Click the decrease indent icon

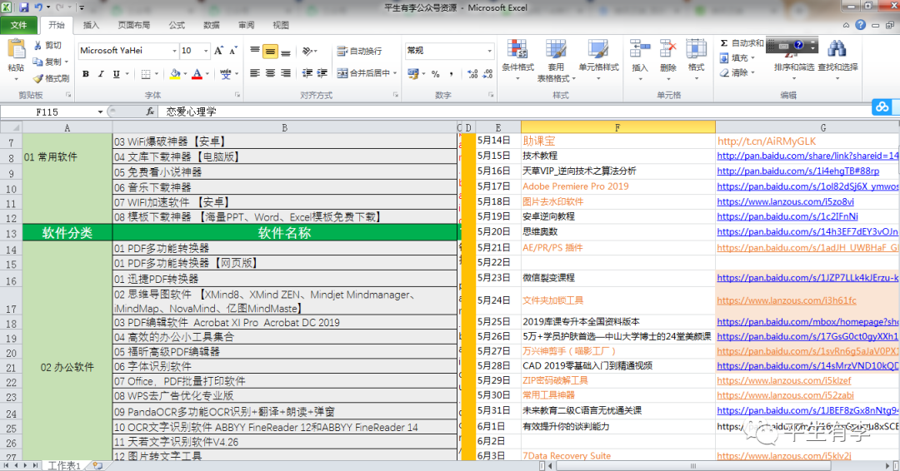pyautogui.click(x=307, y=73)
